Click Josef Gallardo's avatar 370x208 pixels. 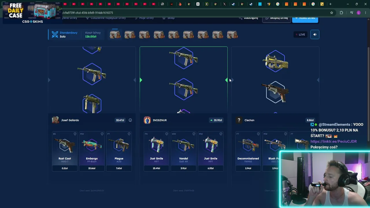pyautogui.click(x=55, y=120)
